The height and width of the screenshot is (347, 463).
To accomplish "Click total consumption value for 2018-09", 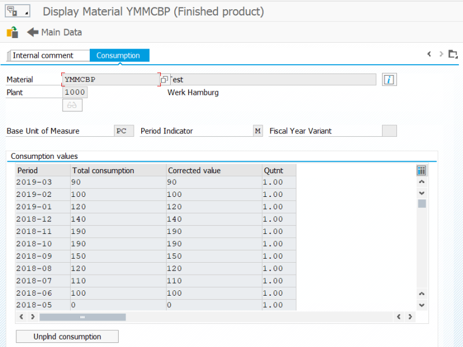I will pos(119,256).
